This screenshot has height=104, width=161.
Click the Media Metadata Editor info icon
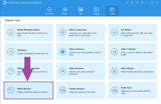pos(11,32)
